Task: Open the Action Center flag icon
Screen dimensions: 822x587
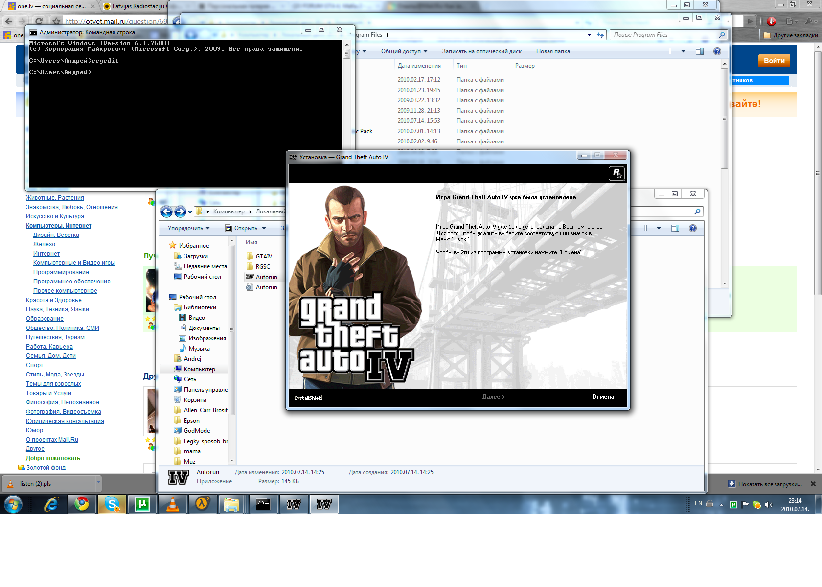Action: 745,505
